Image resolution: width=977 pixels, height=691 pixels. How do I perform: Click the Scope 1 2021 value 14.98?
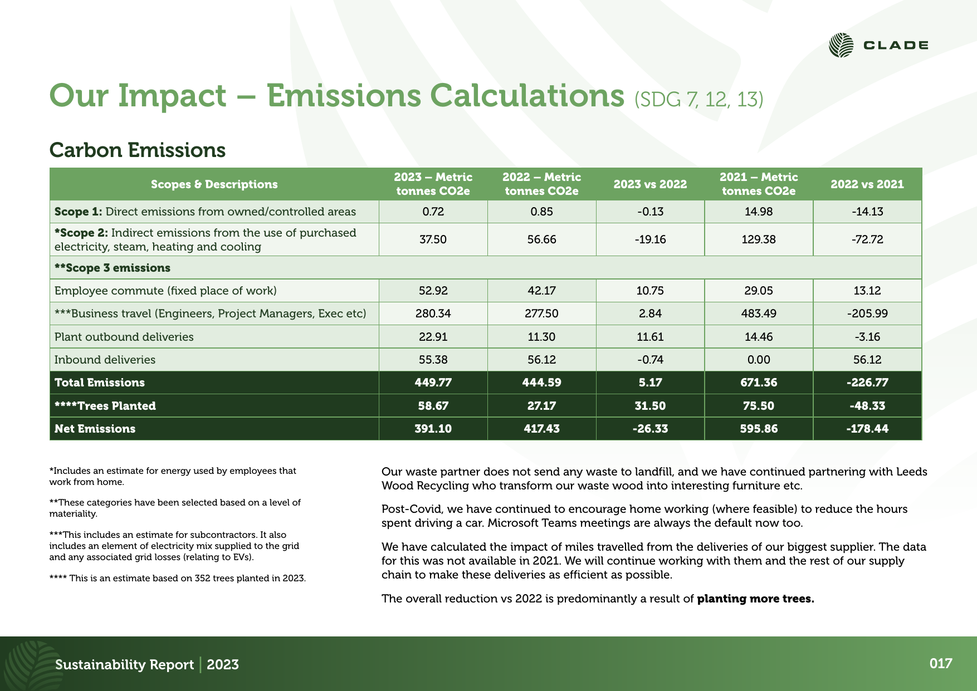pyautogui.click(x=759, y=212)
